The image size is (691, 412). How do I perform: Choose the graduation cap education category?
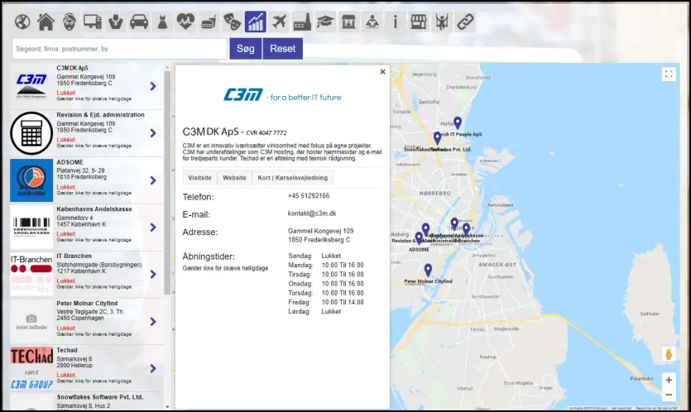325,22
